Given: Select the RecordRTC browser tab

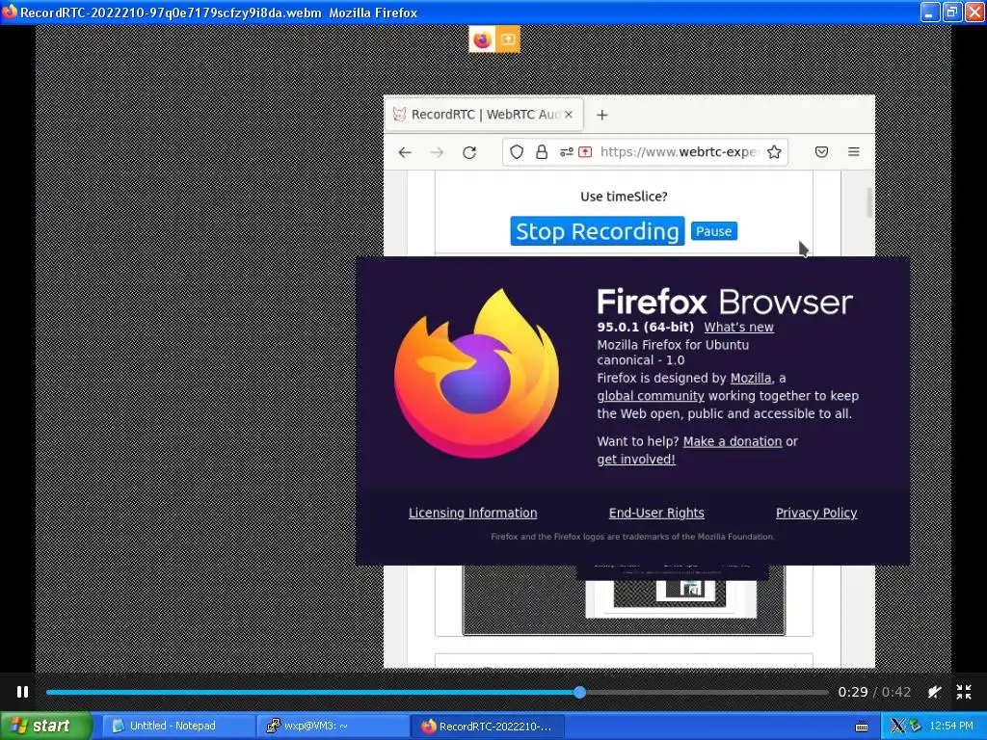Looking at the screenshot, I should pyautogui.click(x=484, y=115).
